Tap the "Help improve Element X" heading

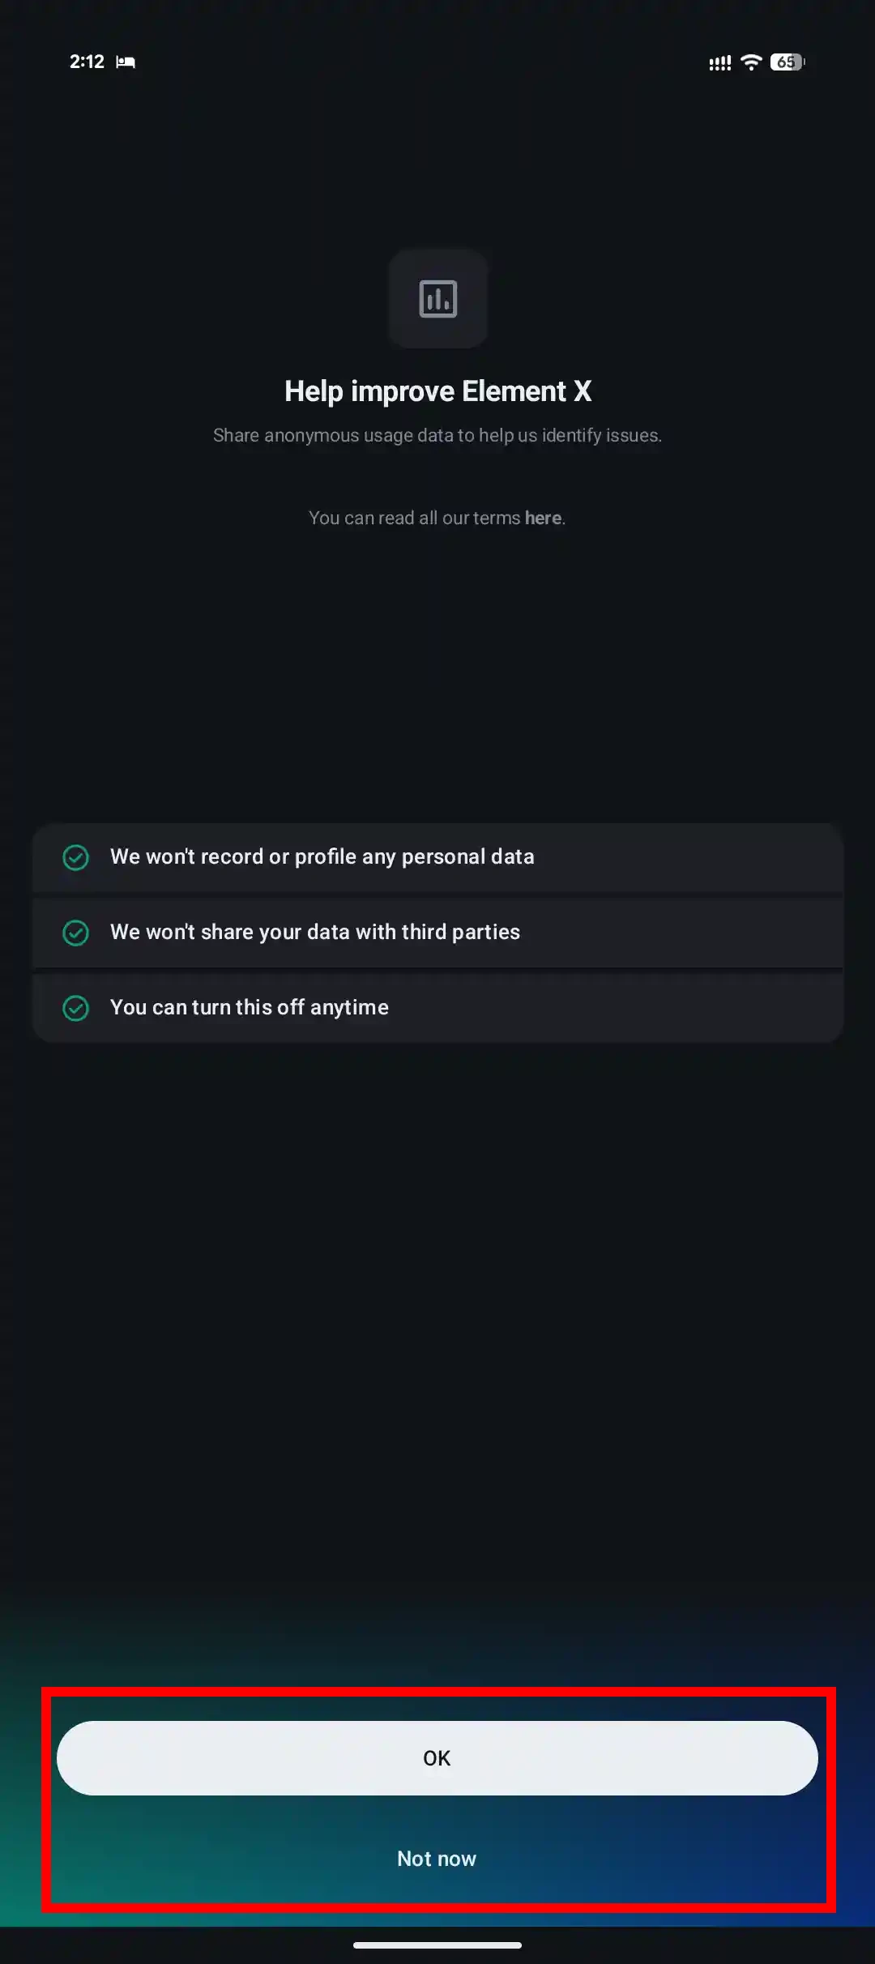(x=437, y=391)
